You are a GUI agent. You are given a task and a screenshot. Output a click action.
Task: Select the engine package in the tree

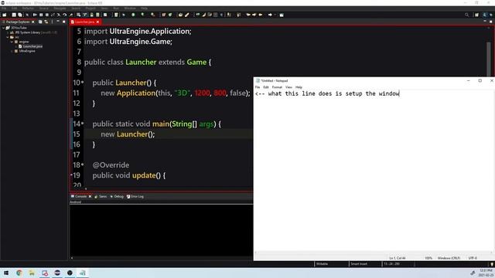click(24, 42)
